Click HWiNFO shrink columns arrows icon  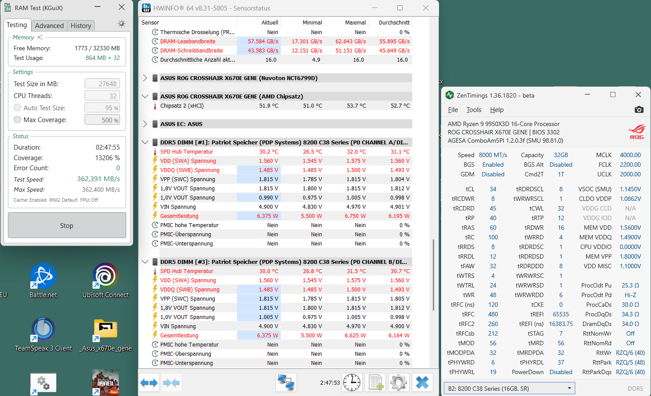(171, 383)
